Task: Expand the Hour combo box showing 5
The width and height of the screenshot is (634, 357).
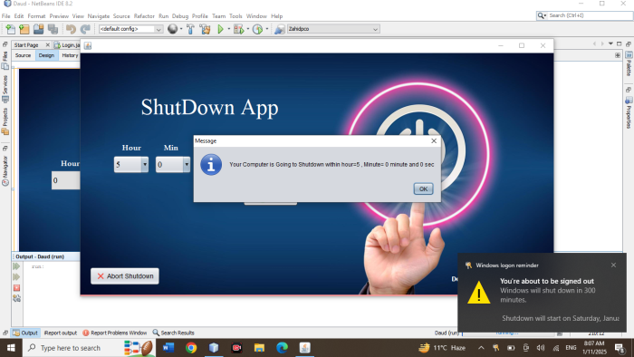Action: pyautogui.click(x=144, y=165)
